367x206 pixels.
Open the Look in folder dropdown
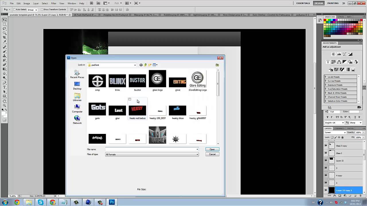pyautogui.click(x=135, y=65)
